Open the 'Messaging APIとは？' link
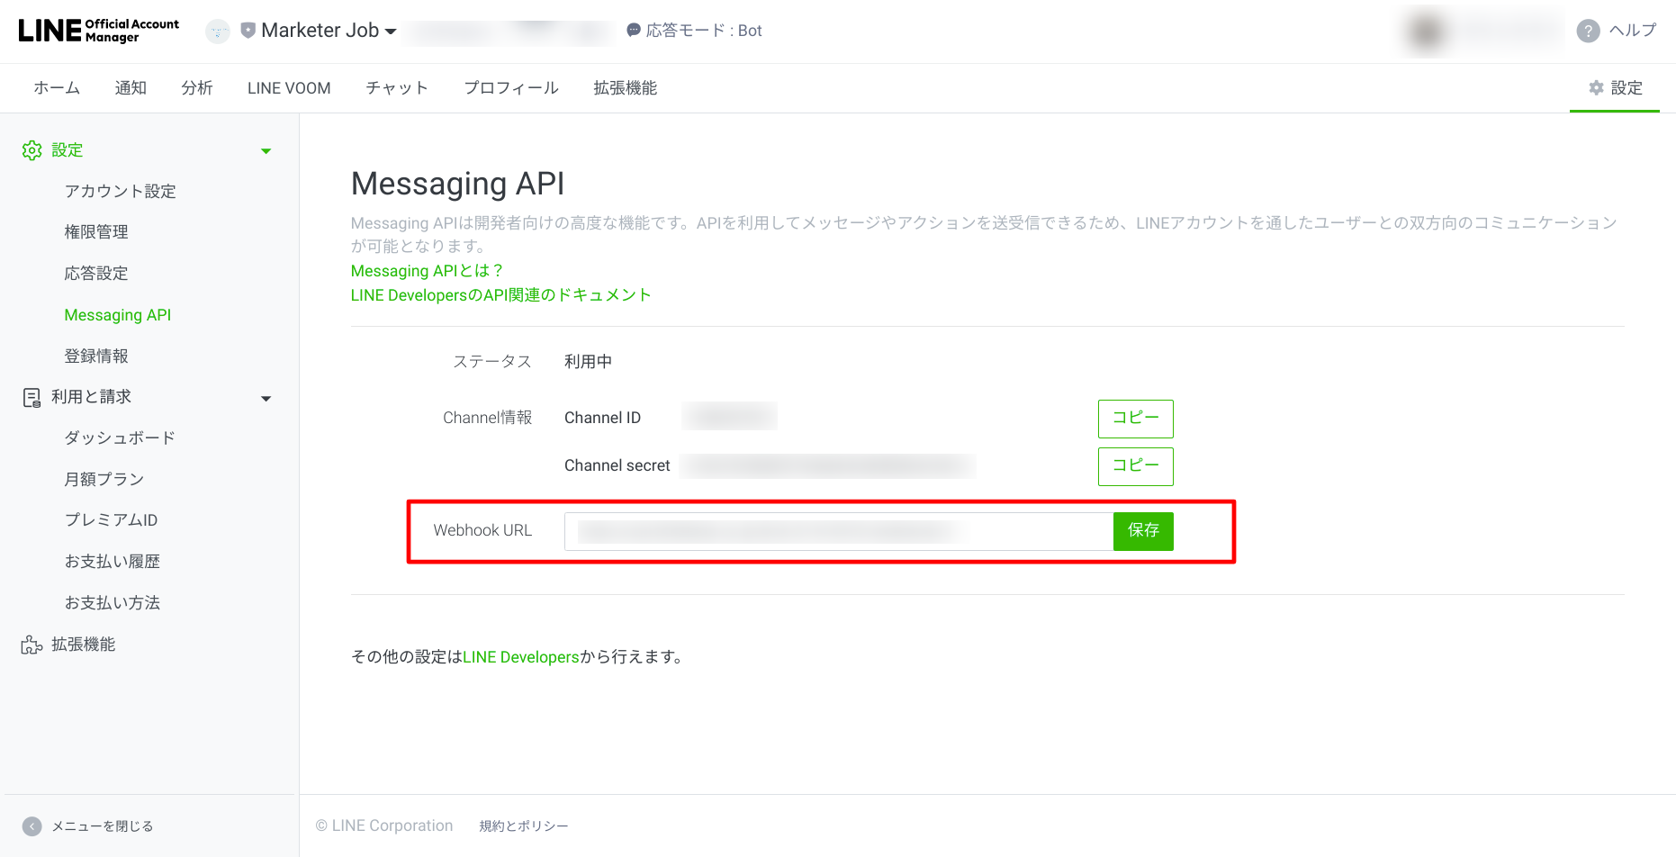This screenshot has width=1676, height=857. [x=427, y=271]
